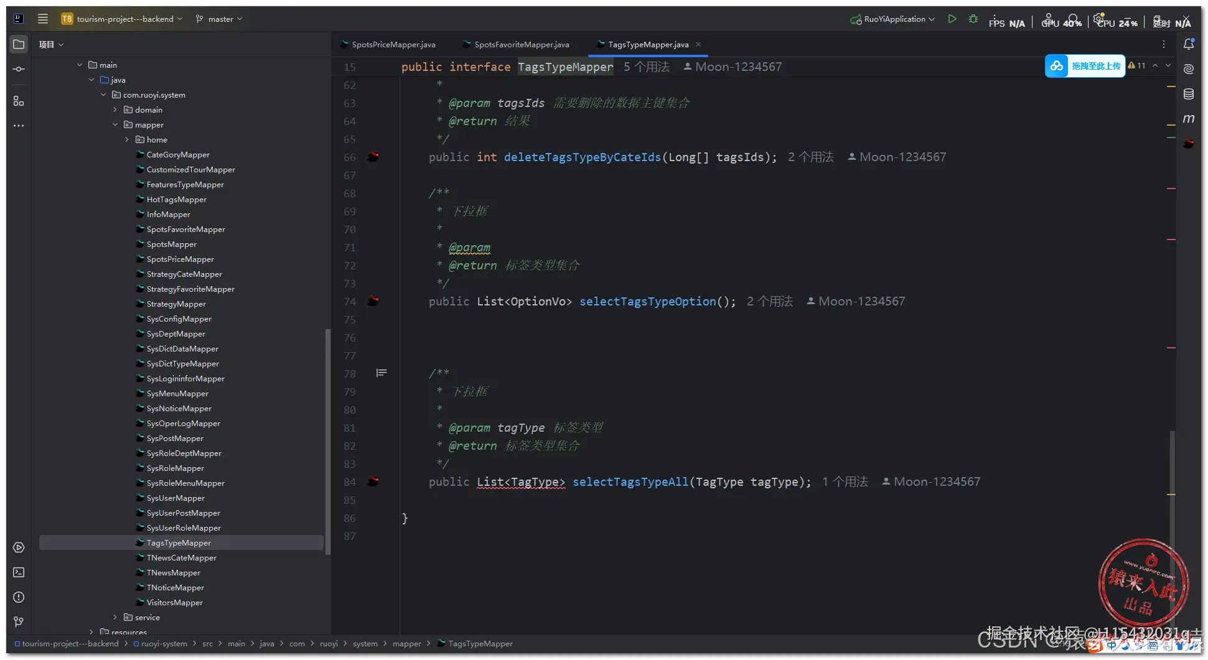Viewport: 1208px width, 660px height.
Task: Click the red error stripe mark near line 68
Action: [1171, 188]
